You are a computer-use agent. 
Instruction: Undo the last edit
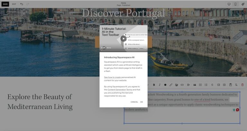click(22, 4)
